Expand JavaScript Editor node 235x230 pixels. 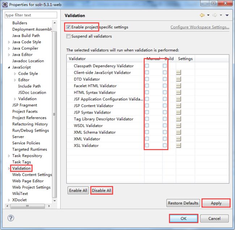[x=15, y=80]
